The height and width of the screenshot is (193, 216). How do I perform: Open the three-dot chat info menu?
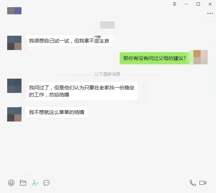pyautogui.click(x=210, y=14)
